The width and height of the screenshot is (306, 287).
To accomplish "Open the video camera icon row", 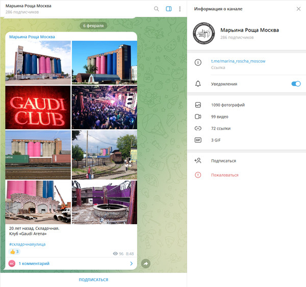I will [x=198, y=116].
